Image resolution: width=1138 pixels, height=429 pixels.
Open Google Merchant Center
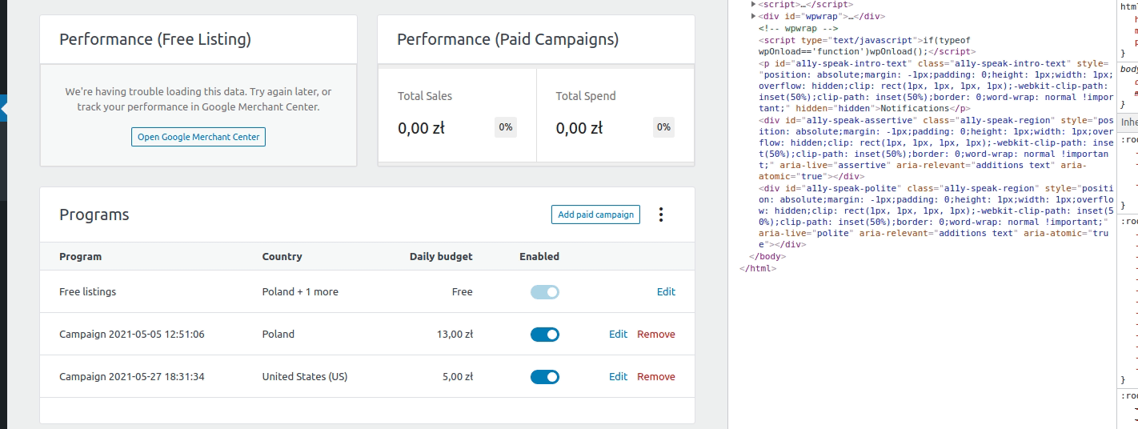pyautogui.click(x=198, y=137)
